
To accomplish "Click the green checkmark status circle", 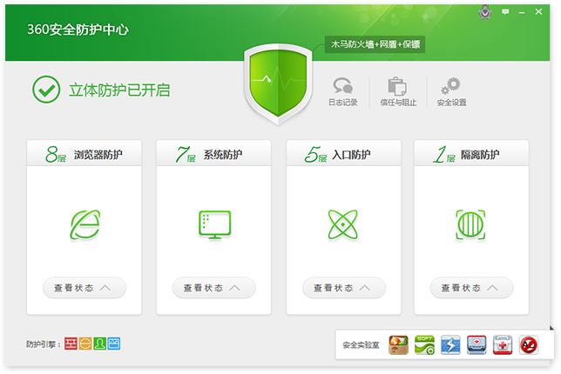I will (x=46, y=90).
